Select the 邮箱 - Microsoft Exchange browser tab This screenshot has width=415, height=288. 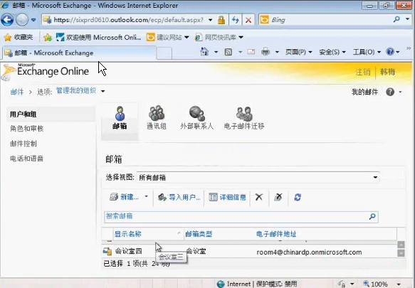coord(80,53)
